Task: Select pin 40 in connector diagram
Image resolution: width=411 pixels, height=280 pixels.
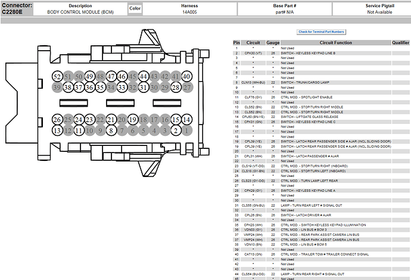Action: click(x=186, y=77)
